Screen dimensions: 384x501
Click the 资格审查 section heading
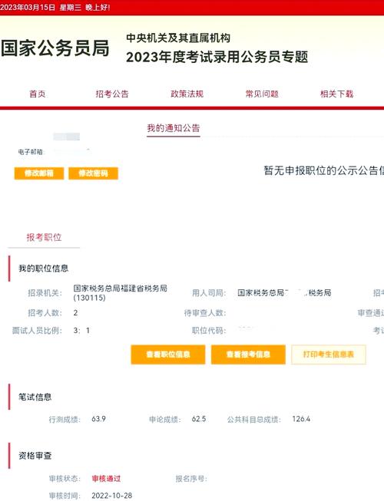(x=35, y=456)
